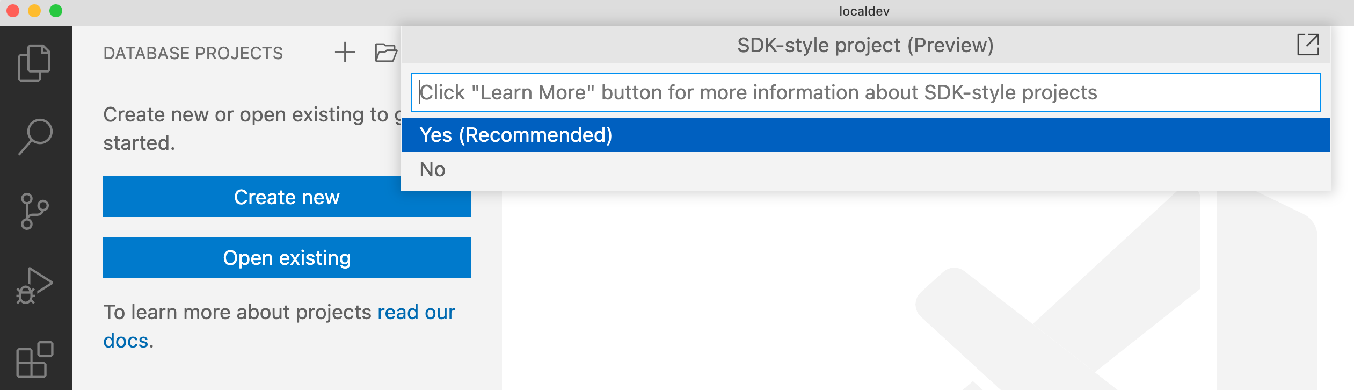Maximize the window with the green traffic light

55,10
